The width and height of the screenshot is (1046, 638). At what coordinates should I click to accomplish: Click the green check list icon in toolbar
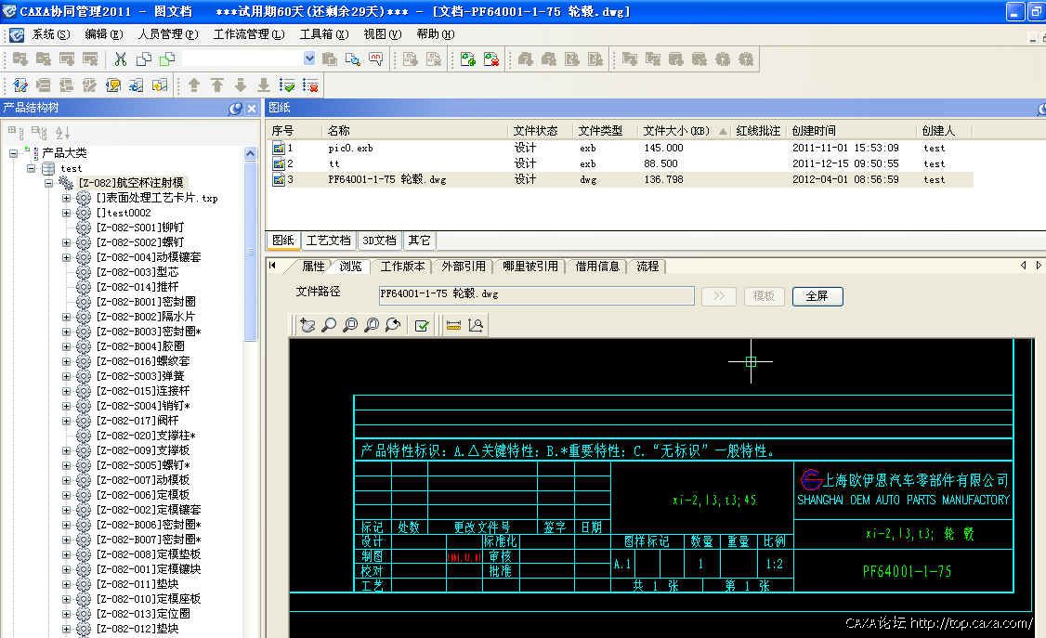(x=287, y=85)
